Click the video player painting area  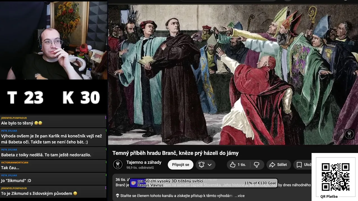point(233,75)
